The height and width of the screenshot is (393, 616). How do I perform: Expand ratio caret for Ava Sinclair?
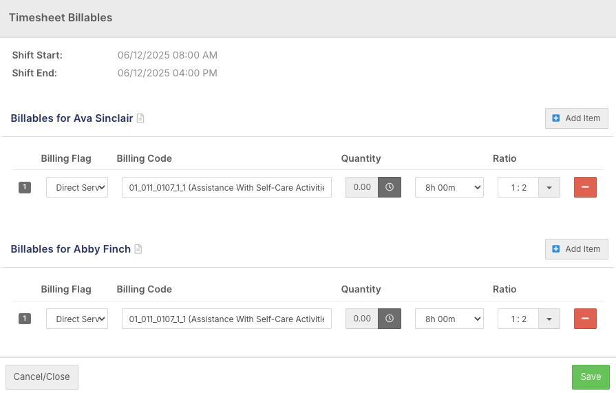click(549, 187)
